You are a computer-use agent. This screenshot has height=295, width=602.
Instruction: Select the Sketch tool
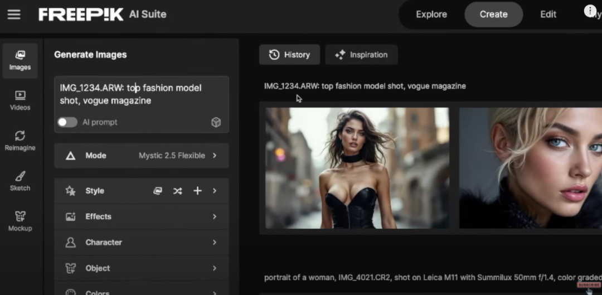point(20,181)
